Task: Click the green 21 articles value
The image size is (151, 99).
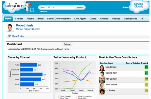Action: pyautogui.click(x=146, y=73)
